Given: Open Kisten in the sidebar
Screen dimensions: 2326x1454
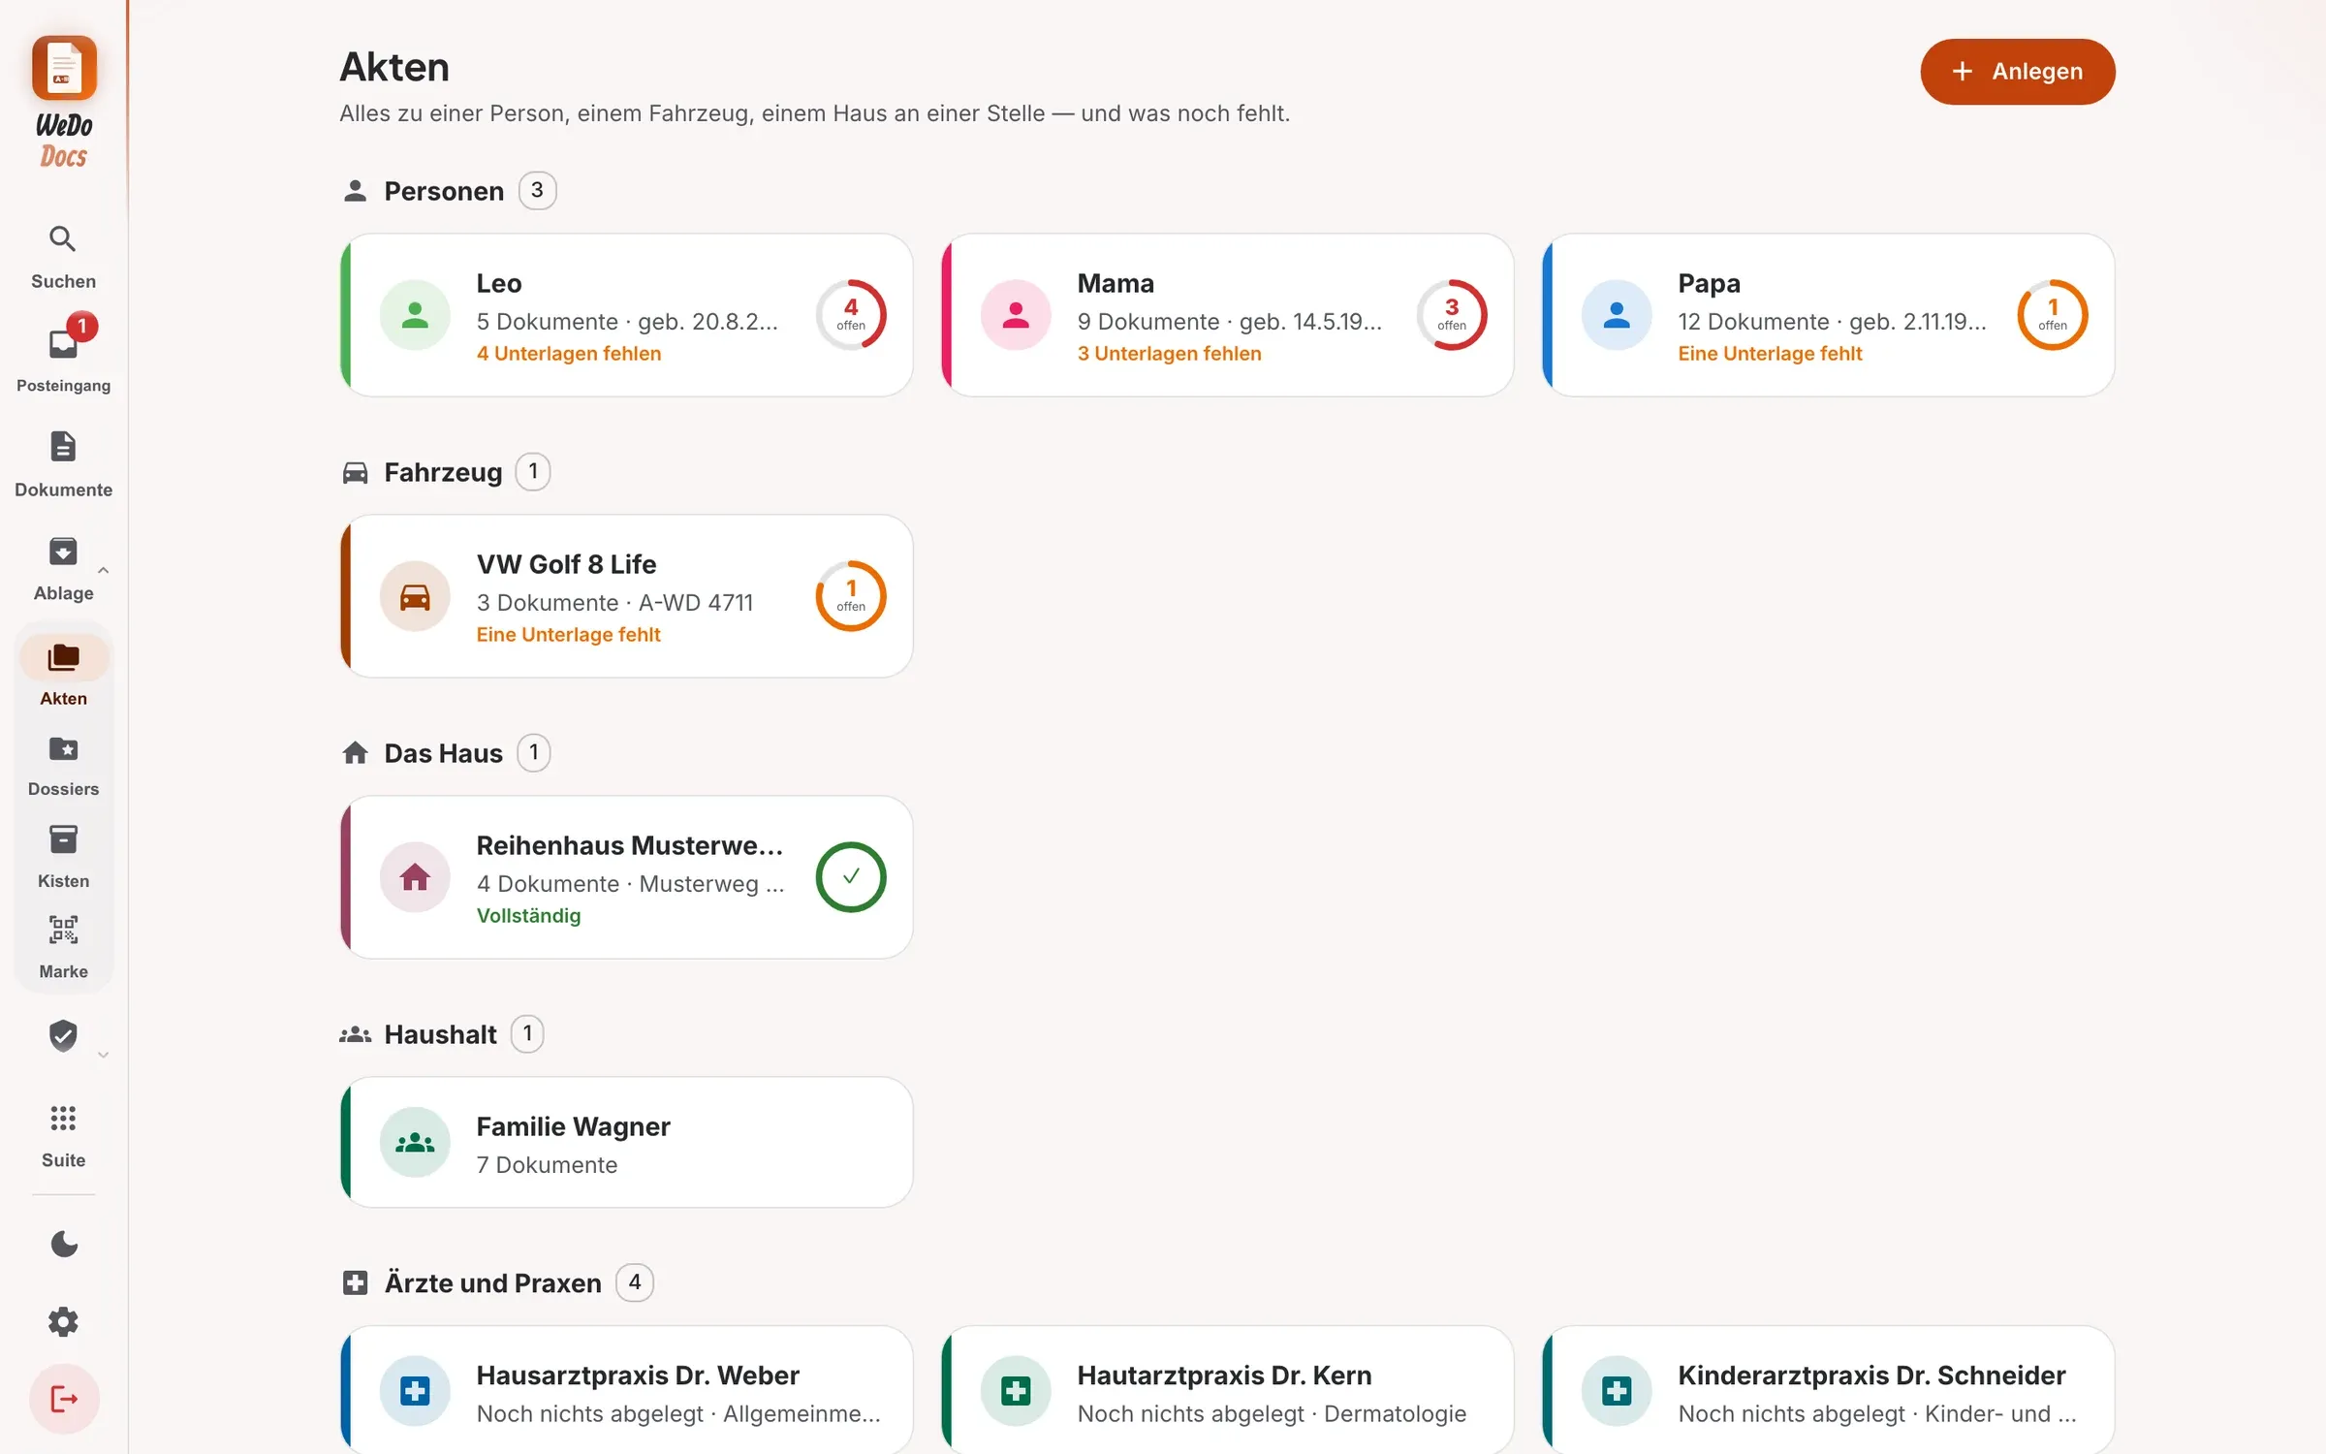Looking at the screenshot, I should (x=63, y=857).
